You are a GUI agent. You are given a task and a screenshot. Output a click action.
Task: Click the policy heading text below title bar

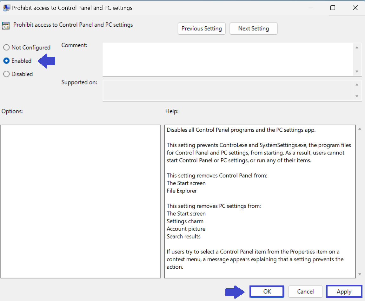click(x=73, y=25)
